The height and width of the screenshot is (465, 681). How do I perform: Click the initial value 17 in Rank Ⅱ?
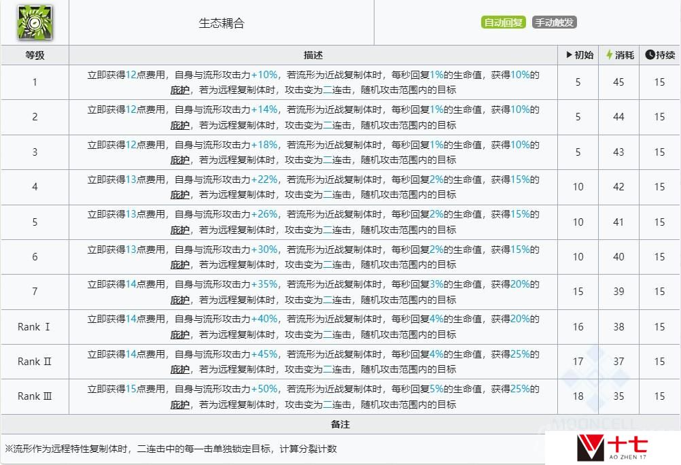578,362
